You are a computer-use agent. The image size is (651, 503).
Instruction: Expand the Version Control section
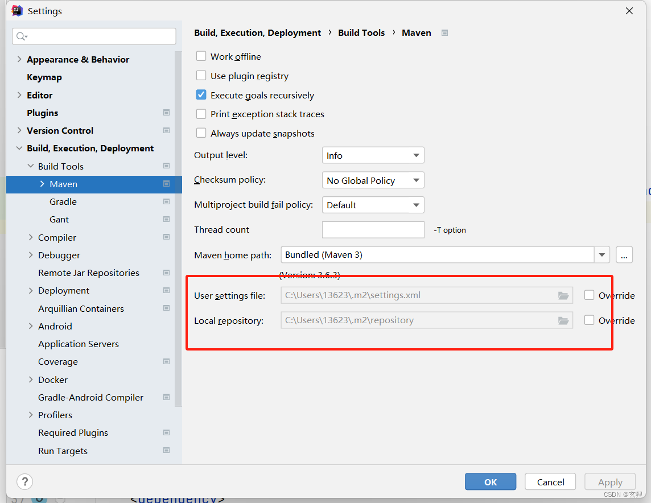19,130
